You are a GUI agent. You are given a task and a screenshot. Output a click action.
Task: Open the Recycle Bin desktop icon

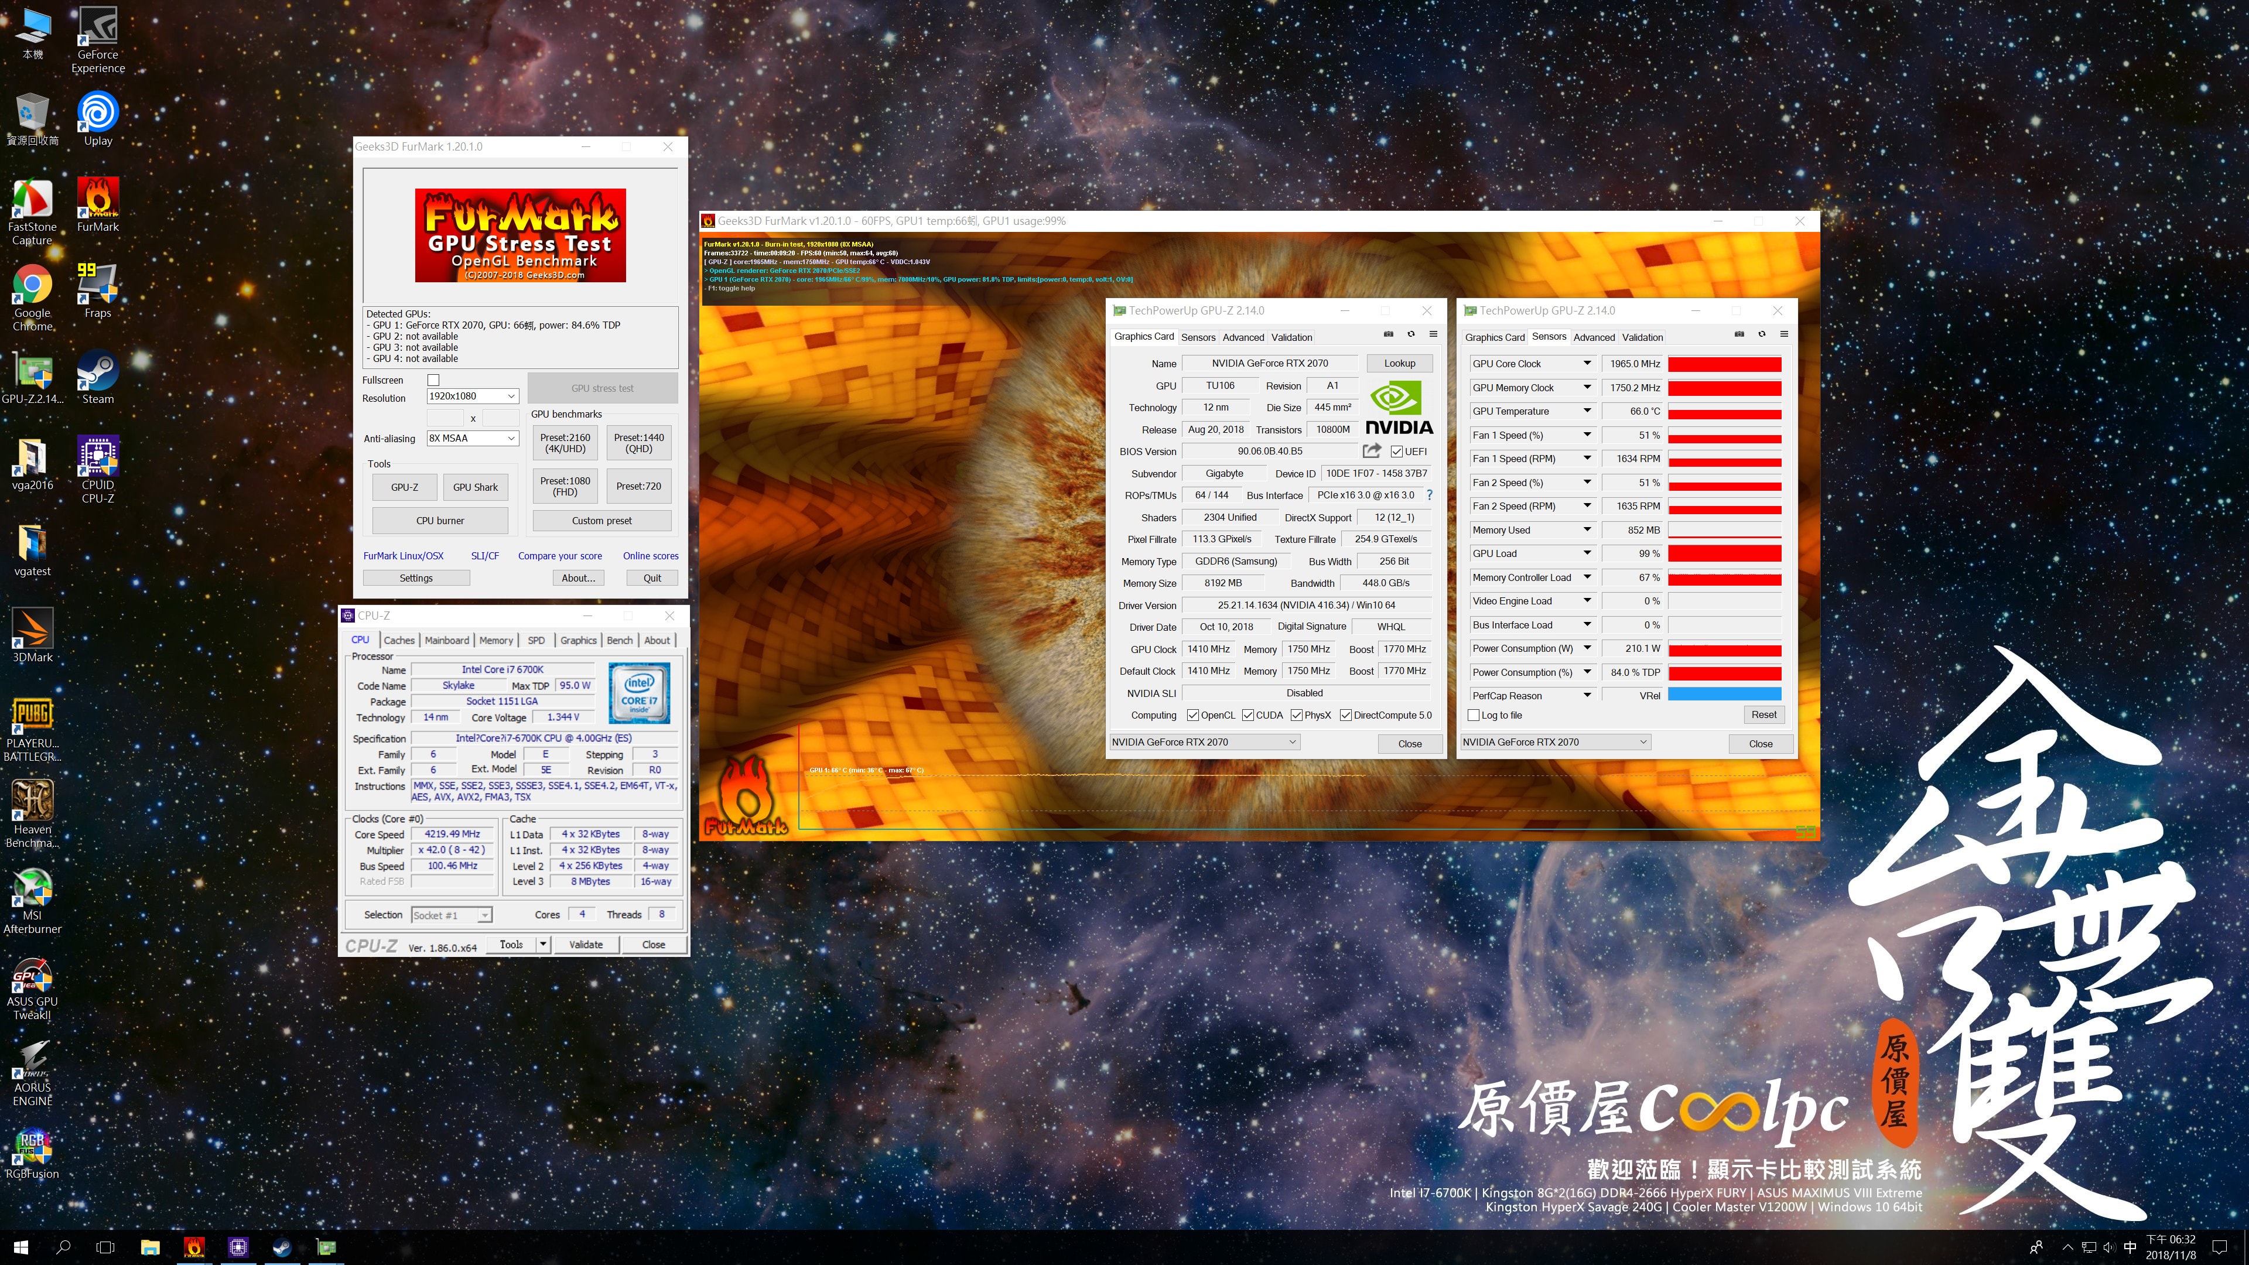[32, 119]
